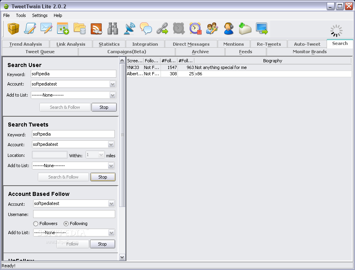
Task: Switch to the Link Analysis tab
Action: [x=71, y=44]
